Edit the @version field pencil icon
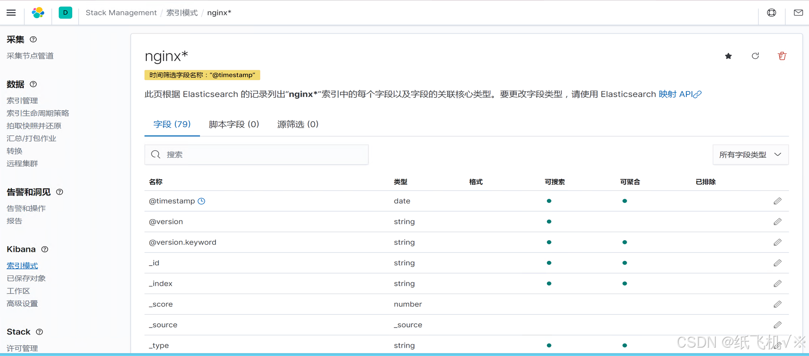The image size is (809, 356). 777,222
